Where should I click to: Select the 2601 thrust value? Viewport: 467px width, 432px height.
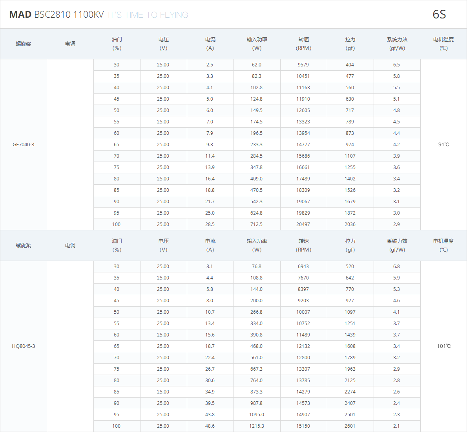pyautogui.click(x=350, y=426)
